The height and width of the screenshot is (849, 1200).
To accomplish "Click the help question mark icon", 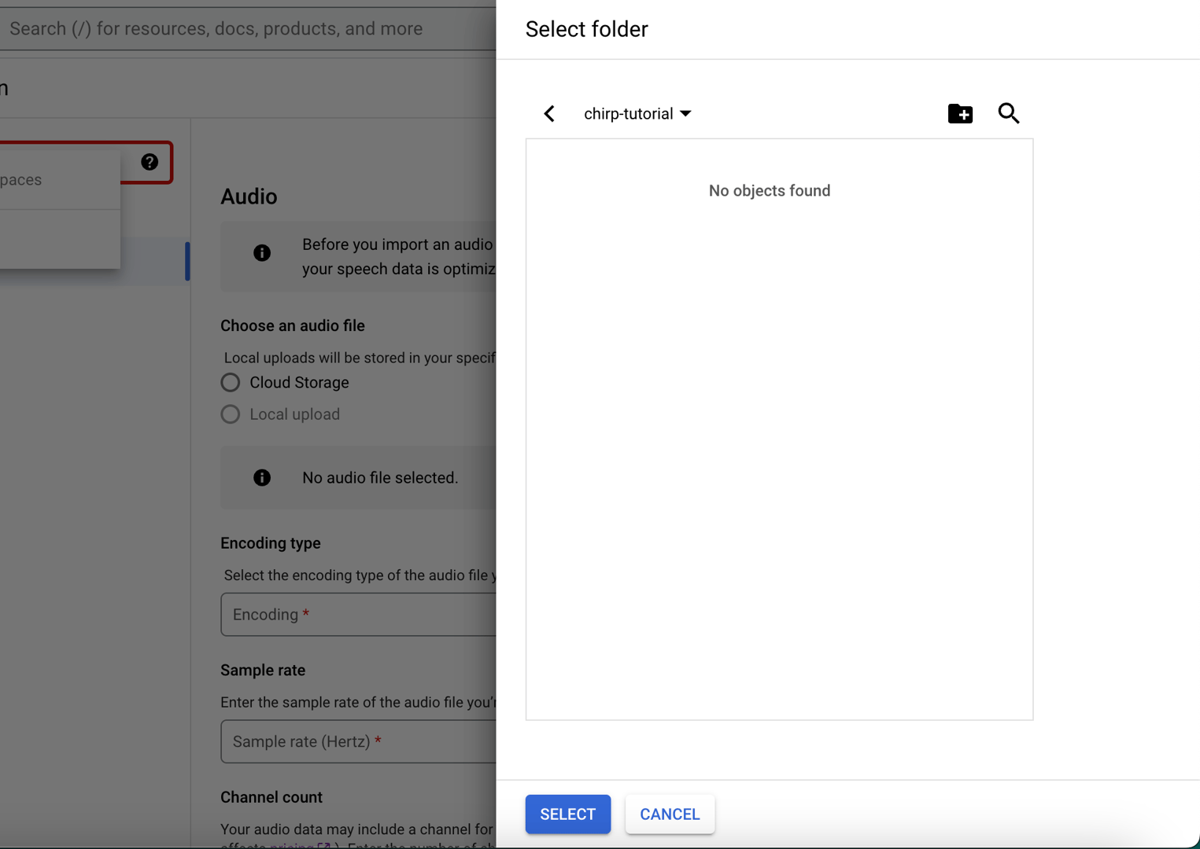I will 150,162.
